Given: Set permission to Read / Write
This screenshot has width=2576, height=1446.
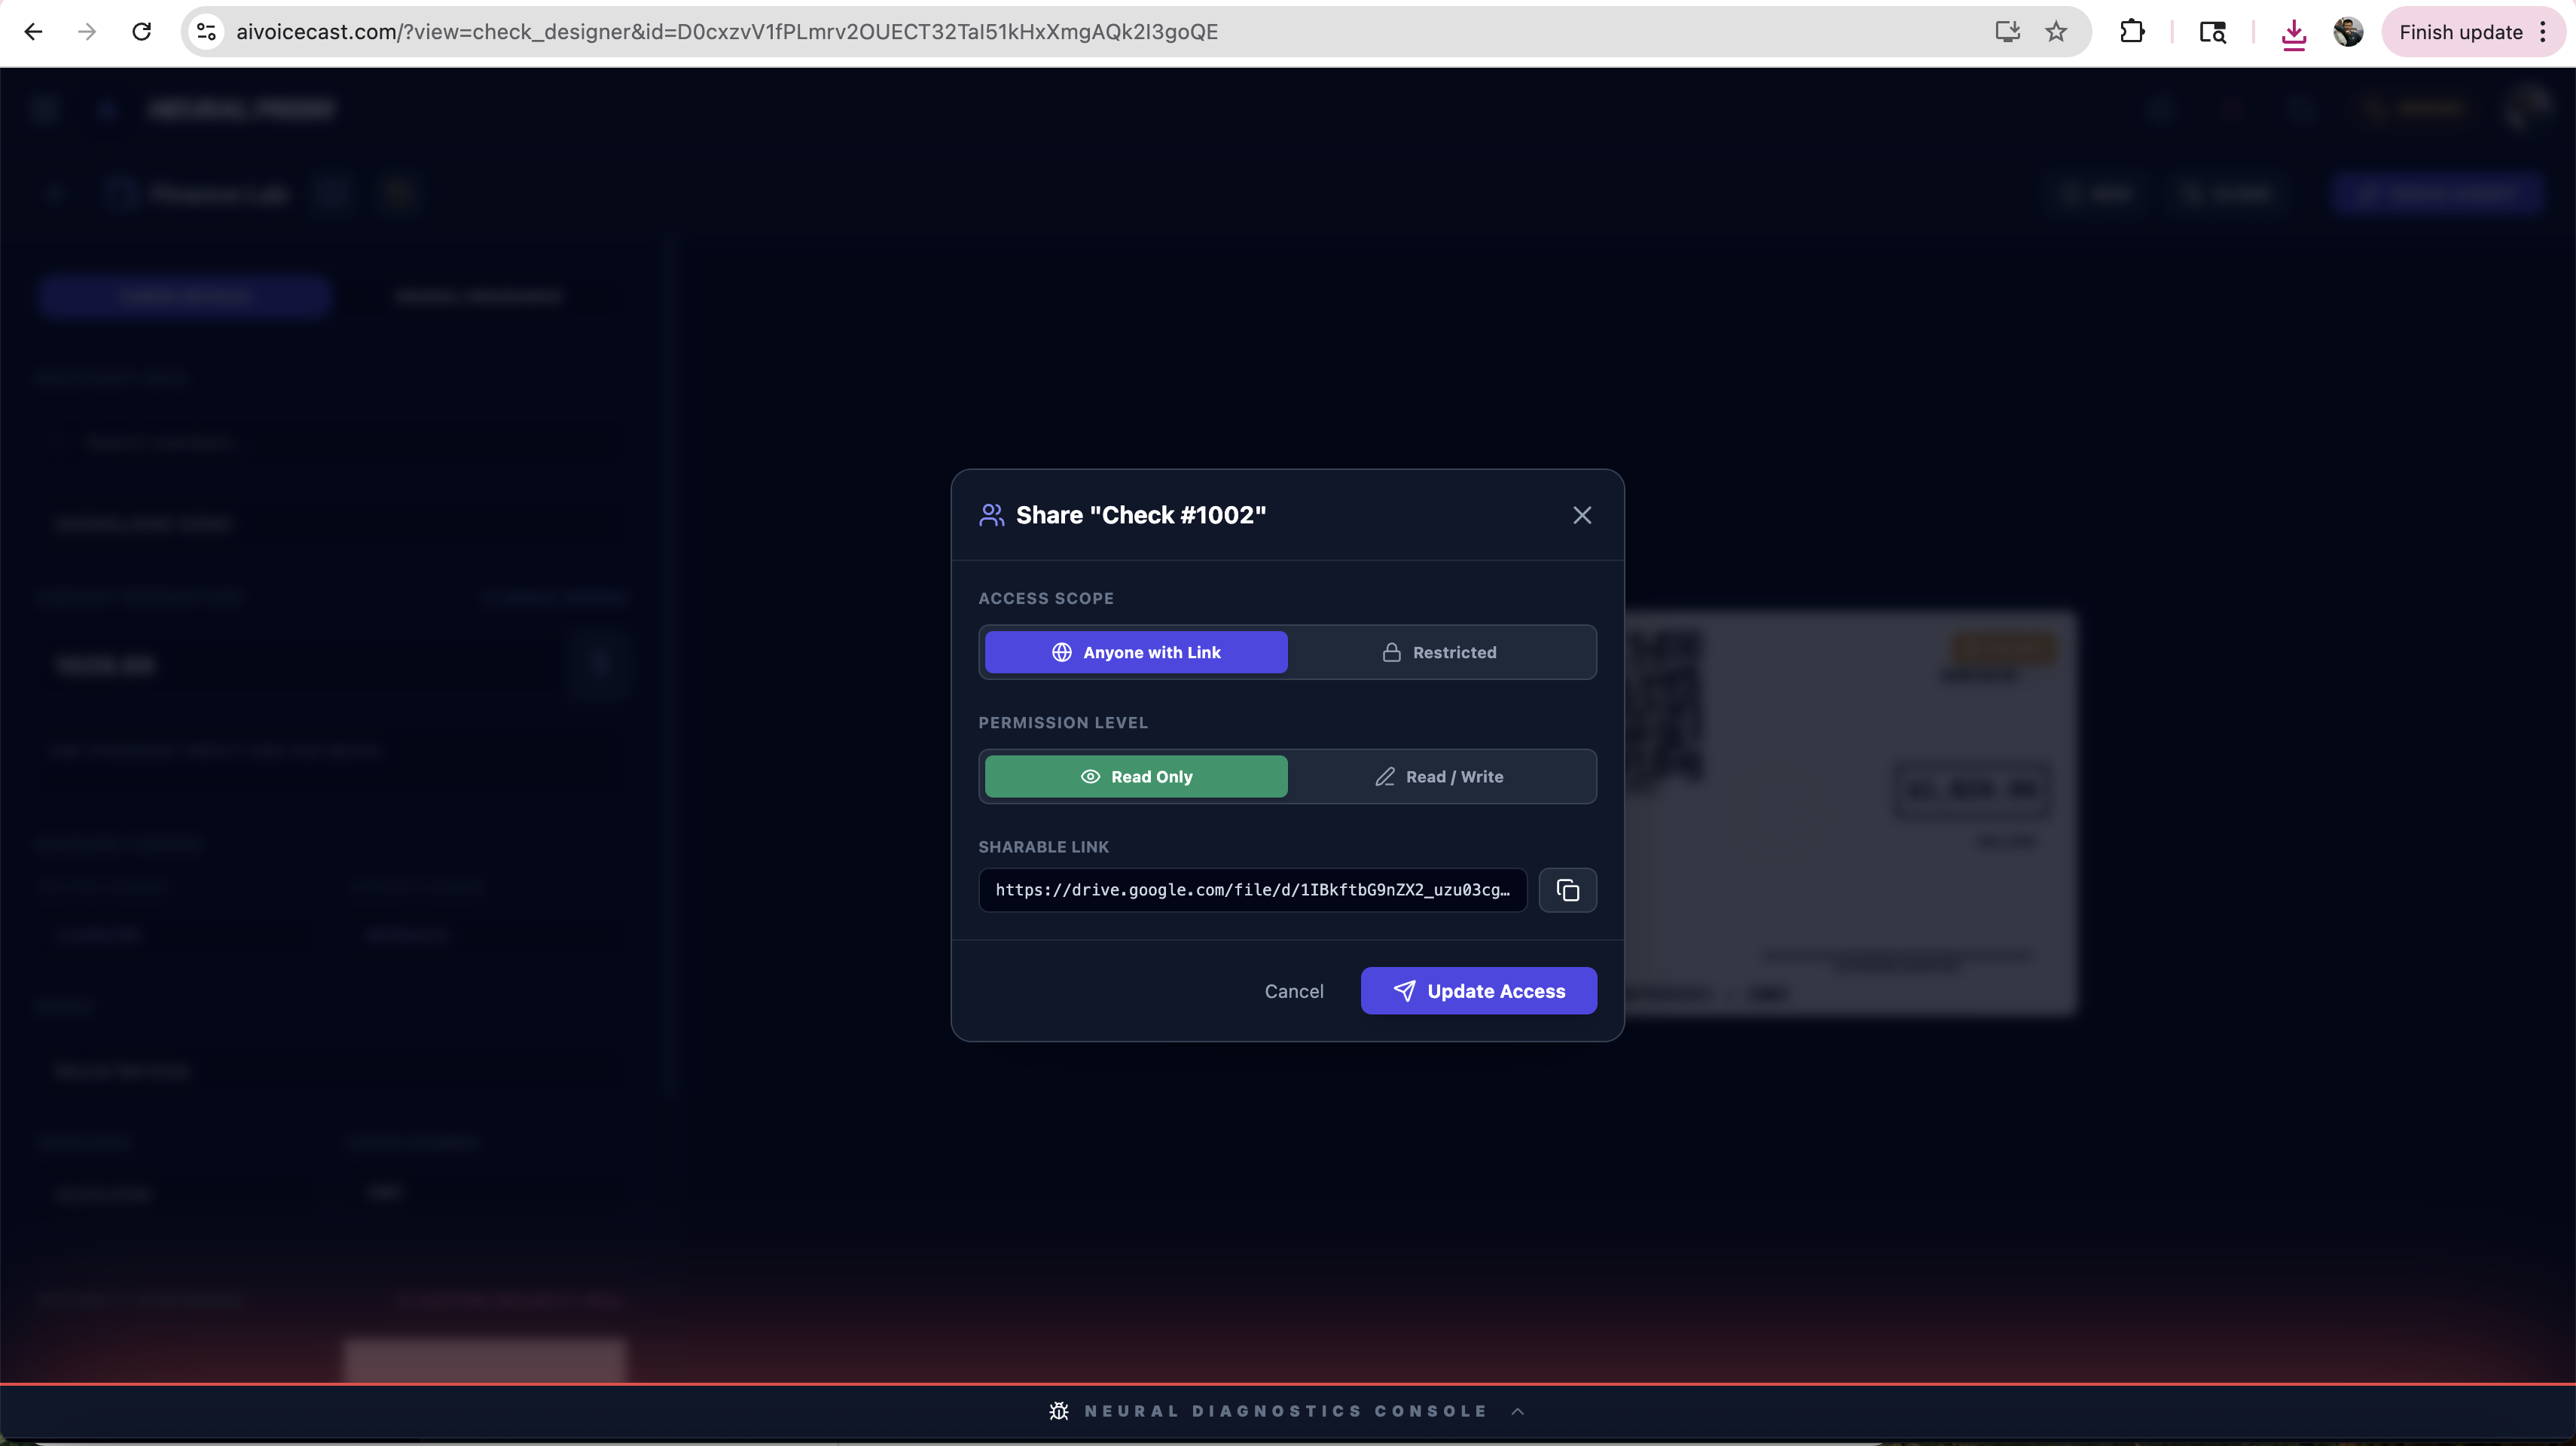Looking at the screenshot, I should (1440, 777).
